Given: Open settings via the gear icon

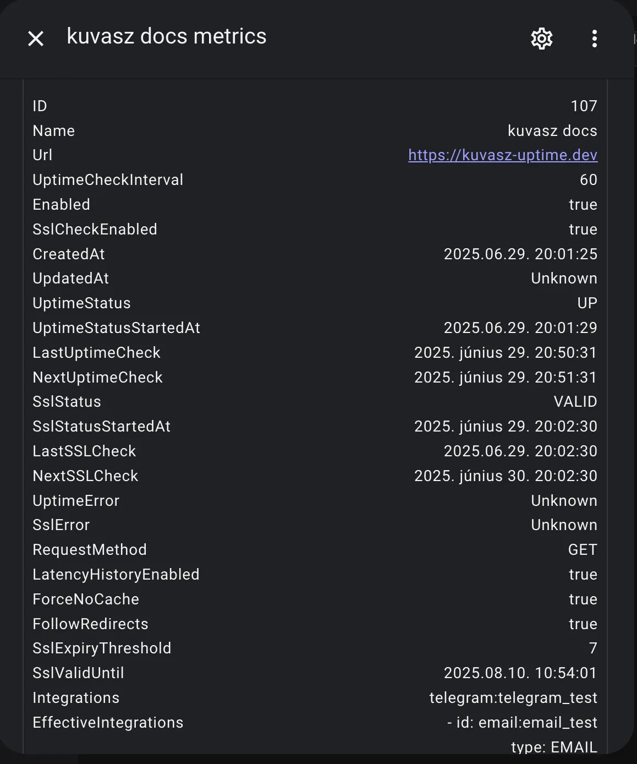Looking at the screenshot, I should (x=541, y=39).
